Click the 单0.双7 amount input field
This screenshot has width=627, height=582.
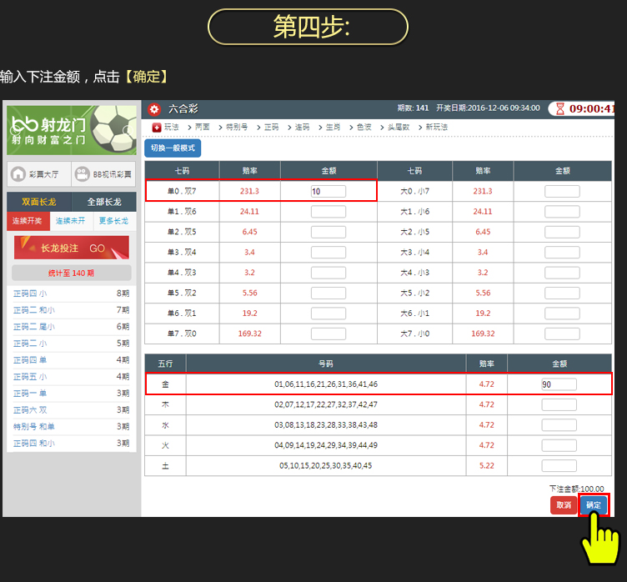click(x=328, y=191)
